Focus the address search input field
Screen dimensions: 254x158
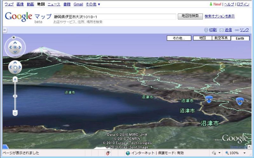point(115,17)
